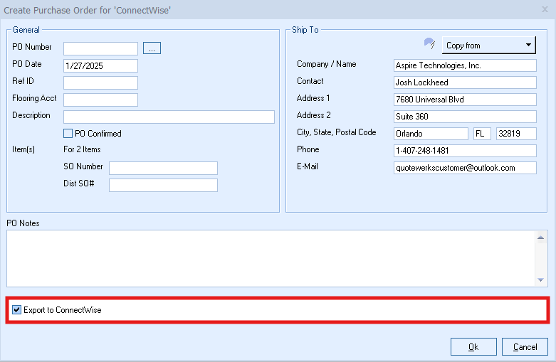Click the contact lookup icon beside Copy from
This screenshot has height=362, width=556.
(x=429, y=43)
